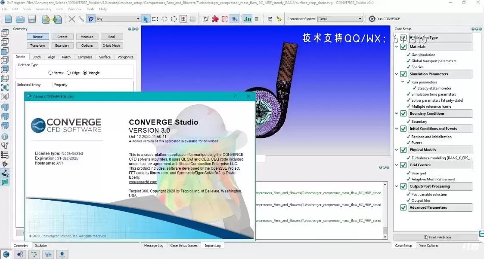
Task: Click the top wireframe cube view icon
Action: coord(5,33)
